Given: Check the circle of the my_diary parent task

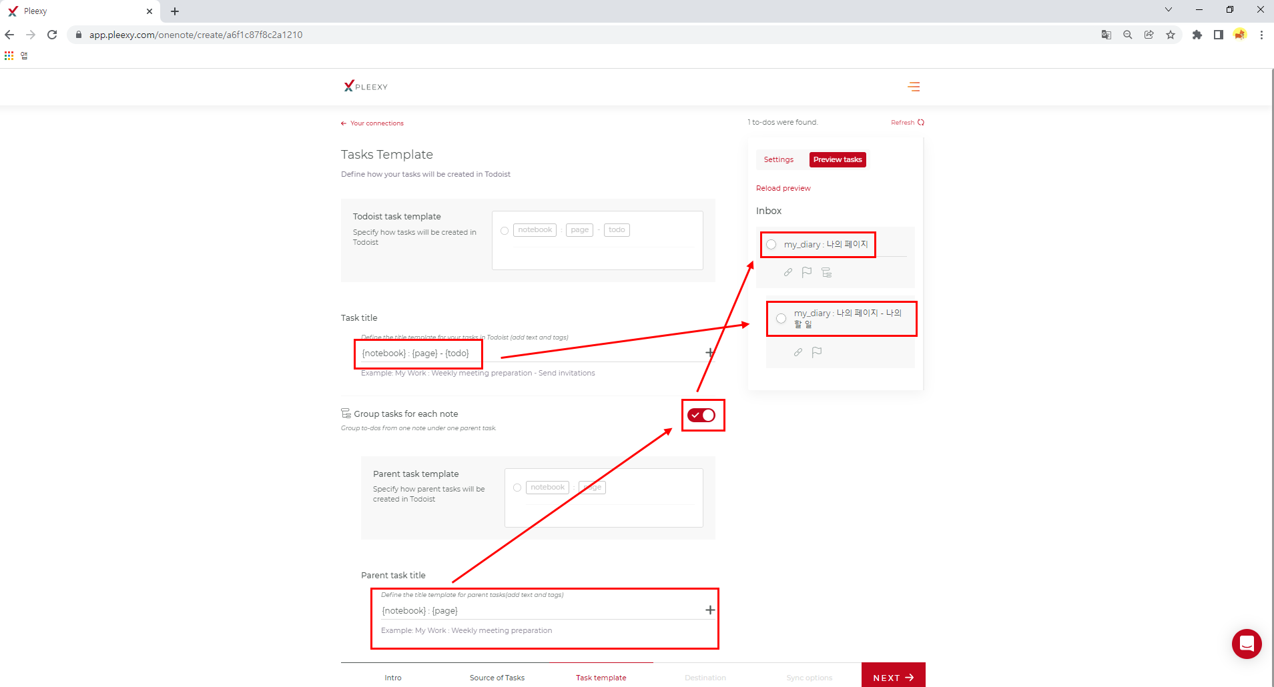Looking at the screenshot, I should click(771, 245).
